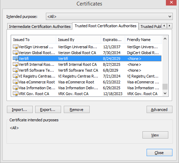
Task: Click the Visa eCommerce Root certificate icon
Action: click(16, 82)
